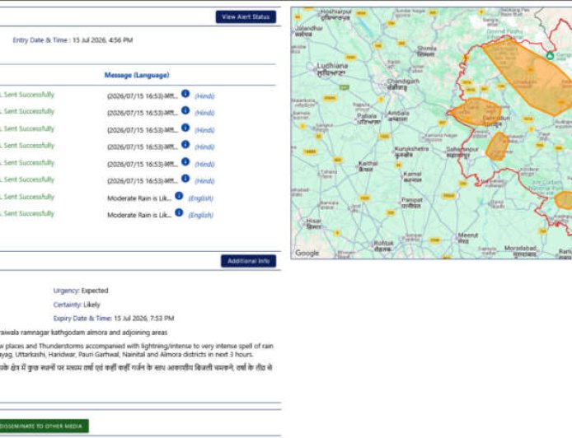
Task: Open info icon for second Hindi message
Action: pyautogui.click(x=185, y=110)
